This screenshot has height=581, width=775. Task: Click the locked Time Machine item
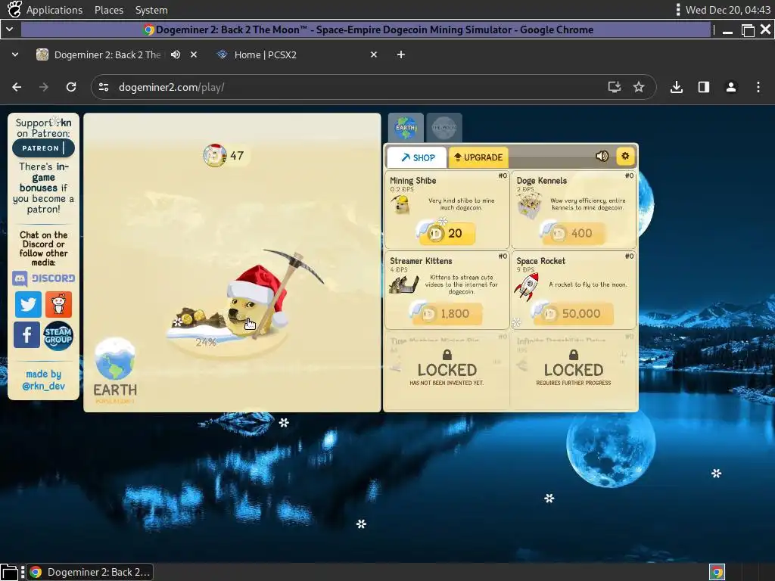(447, 369)
